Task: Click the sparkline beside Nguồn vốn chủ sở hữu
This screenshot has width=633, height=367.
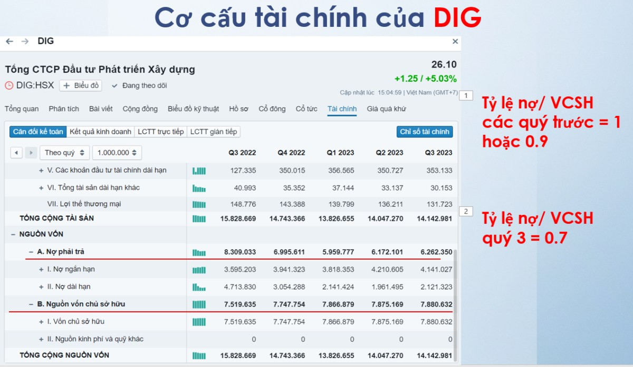Action: pyautogui.click(x=198, y=304)
